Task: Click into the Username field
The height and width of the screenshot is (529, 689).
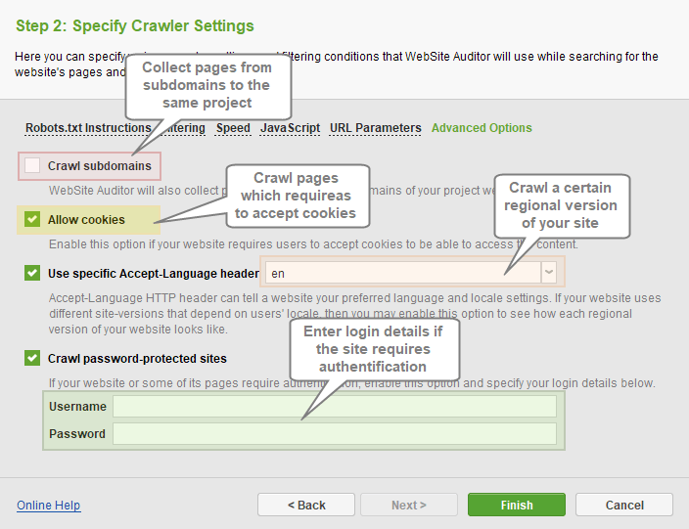Action: [x=334, y=407]
